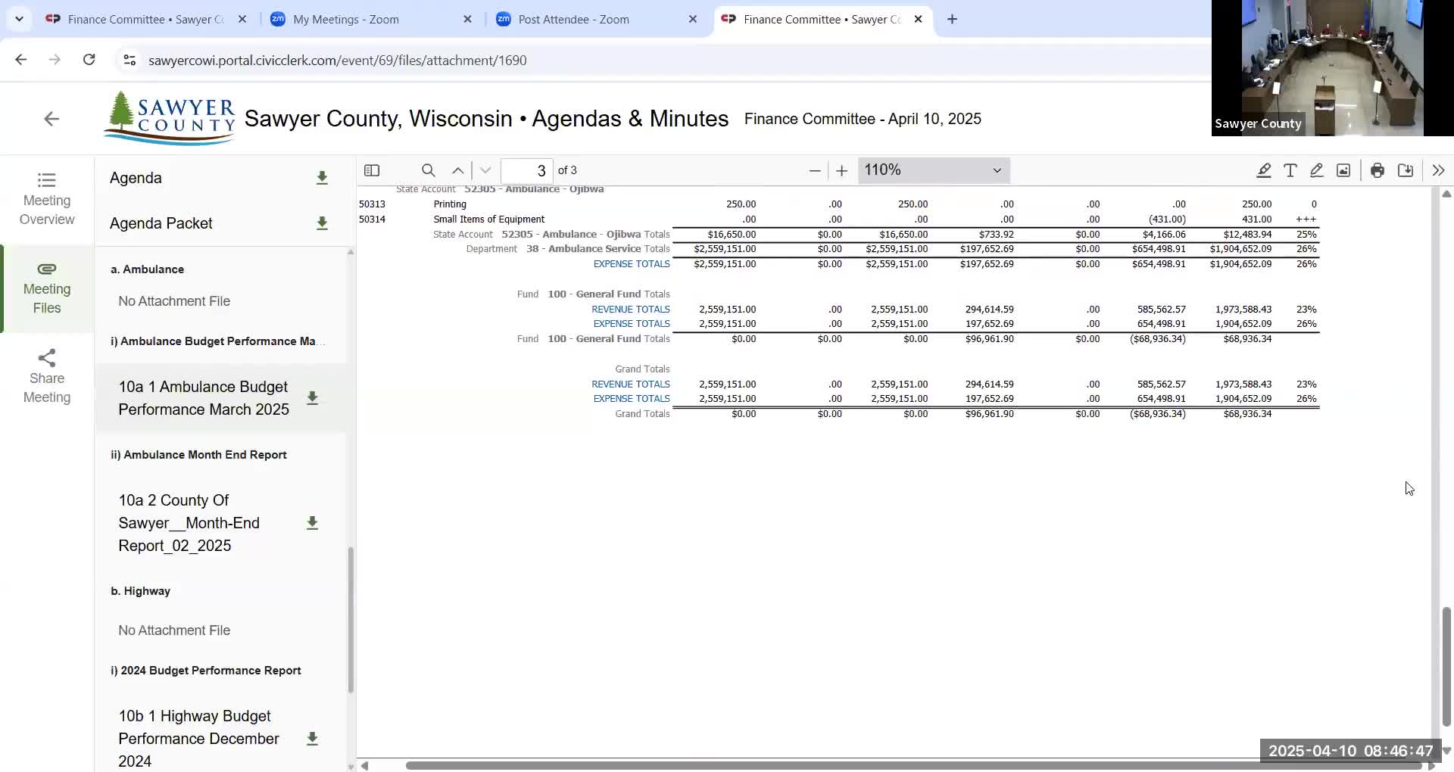Open the 110% zoom level dropdown

(x=934, y=170)
